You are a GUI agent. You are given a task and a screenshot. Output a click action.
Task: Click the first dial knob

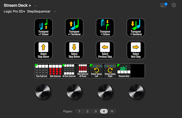point(43,91)
